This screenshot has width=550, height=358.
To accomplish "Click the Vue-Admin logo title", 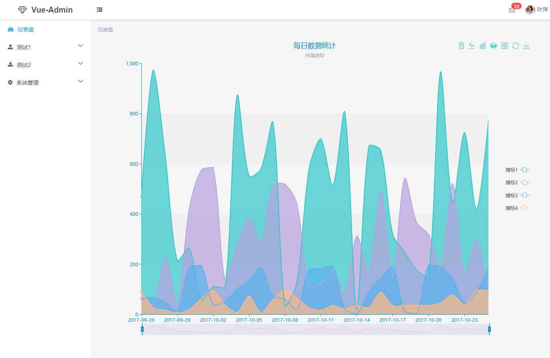I will [x=52, y=10].
